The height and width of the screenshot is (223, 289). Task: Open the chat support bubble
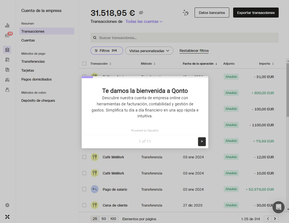(278, 207)
